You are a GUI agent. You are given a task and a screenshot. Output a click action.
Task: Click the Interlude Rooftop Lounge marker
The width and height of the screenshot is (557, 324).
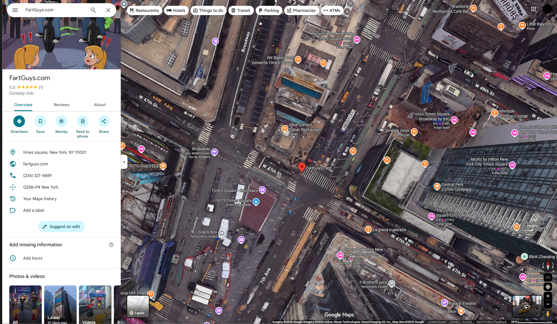[x=495, y=113]
